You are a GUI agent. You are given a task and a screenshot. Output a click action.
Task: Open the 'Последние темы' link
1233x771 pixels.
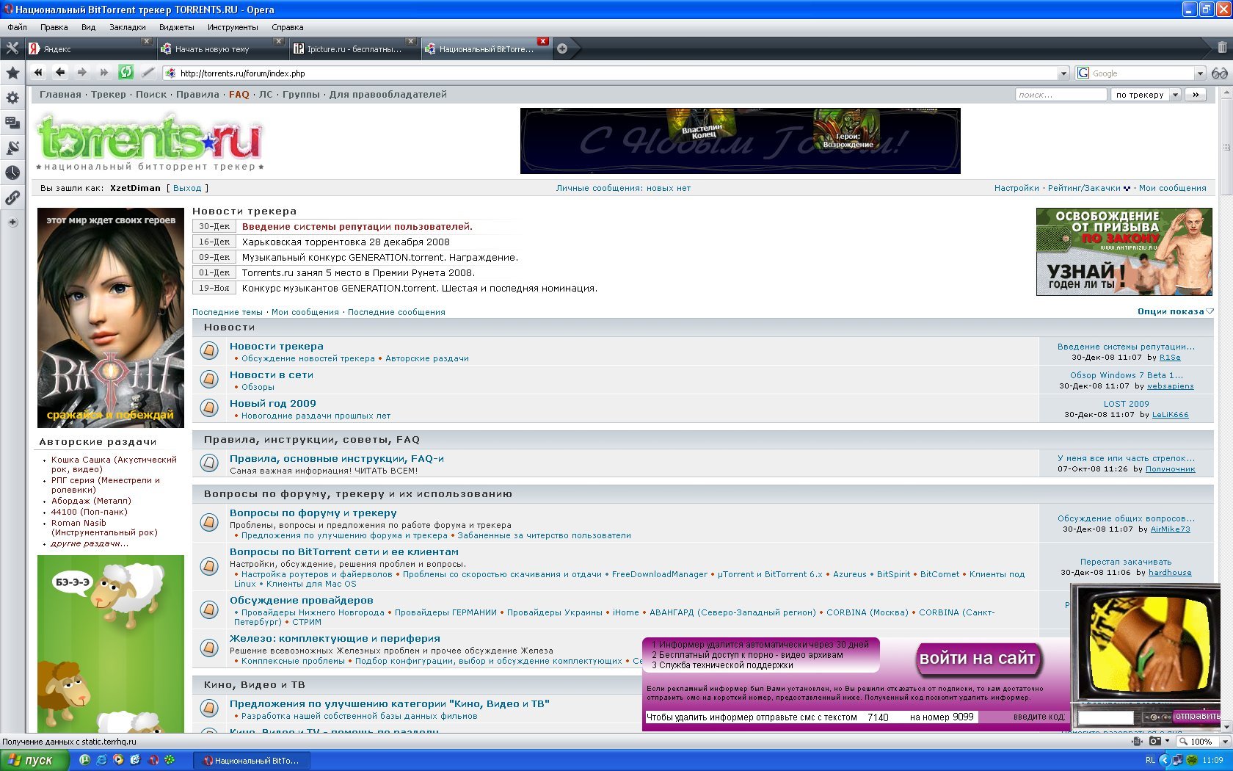[x=227, y=312]
